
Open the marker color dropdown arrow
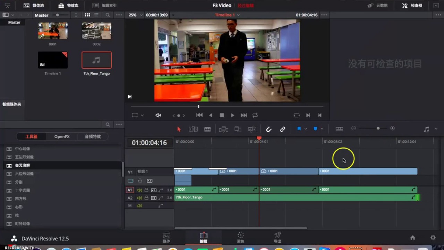click(322, 129)
